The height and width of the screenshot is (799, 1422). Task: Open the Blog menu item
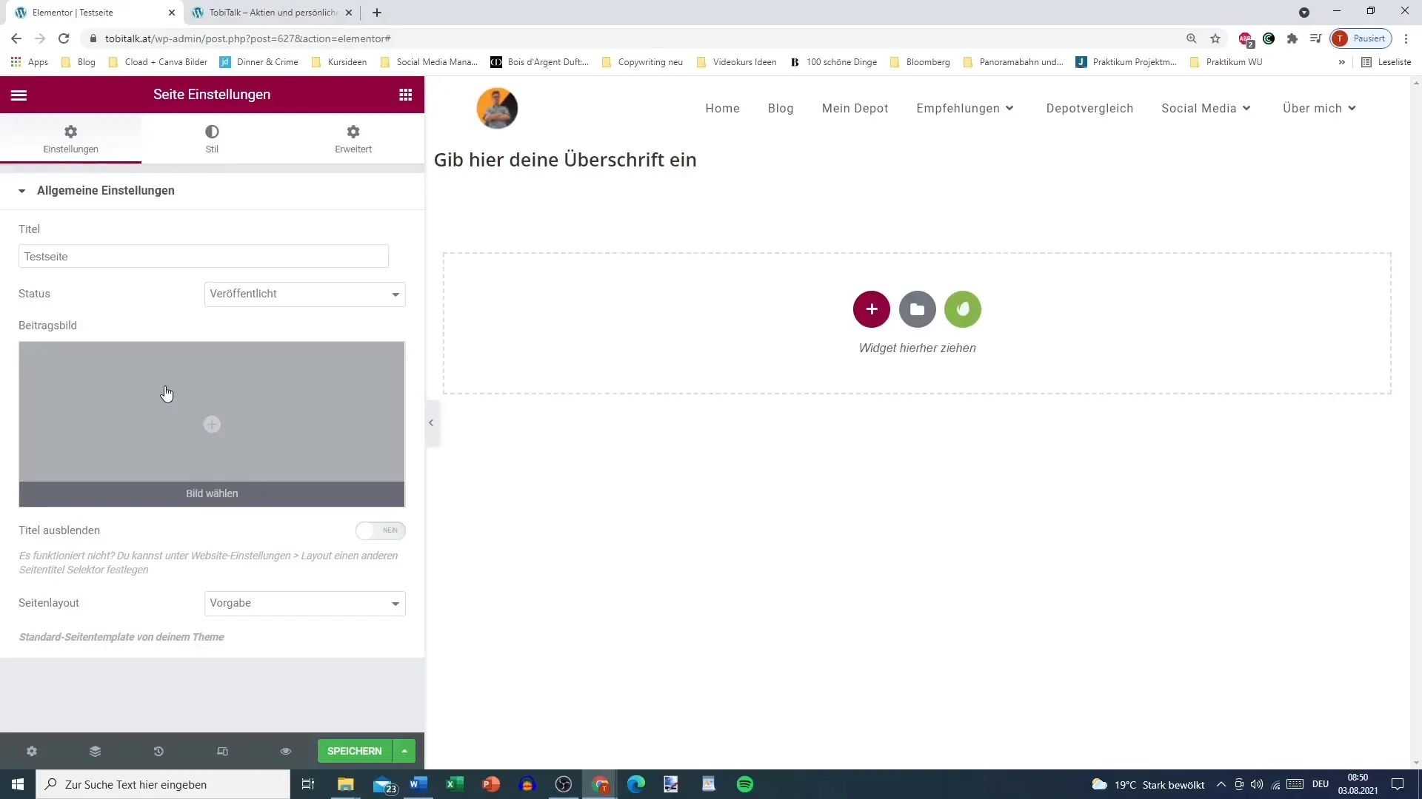pos(781,108)
